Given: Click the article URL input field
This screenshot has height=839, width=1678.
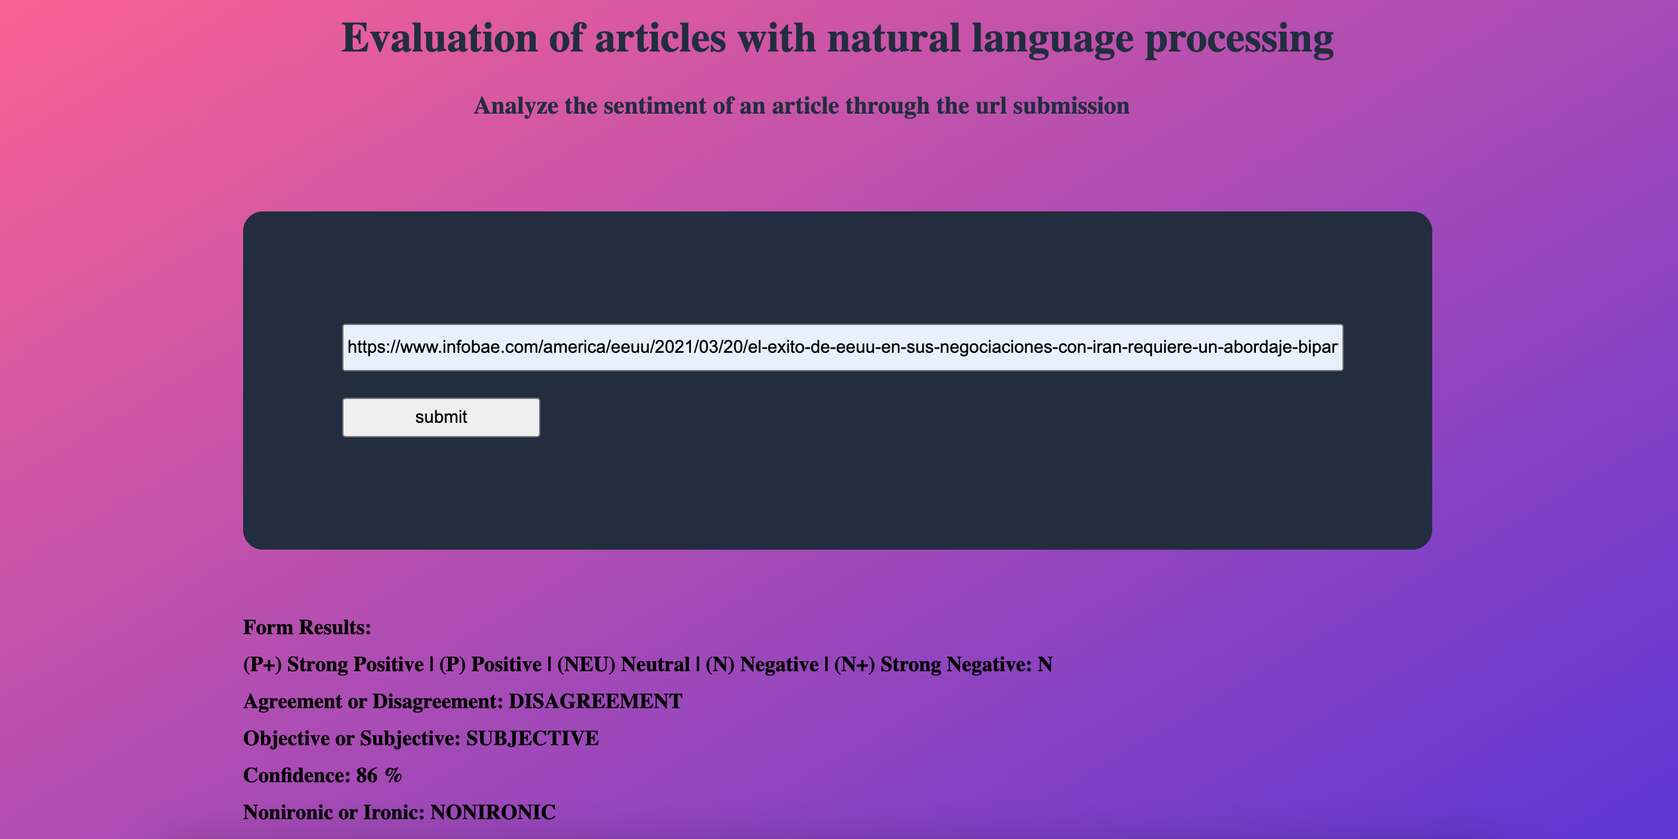Looking at the screenshot, I should (842, 347).
